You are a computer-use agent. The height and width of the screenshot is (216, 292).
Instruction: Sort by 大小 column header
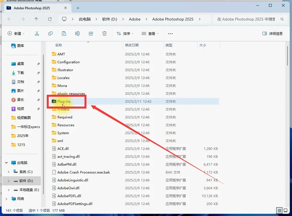(x=203, y=45)
